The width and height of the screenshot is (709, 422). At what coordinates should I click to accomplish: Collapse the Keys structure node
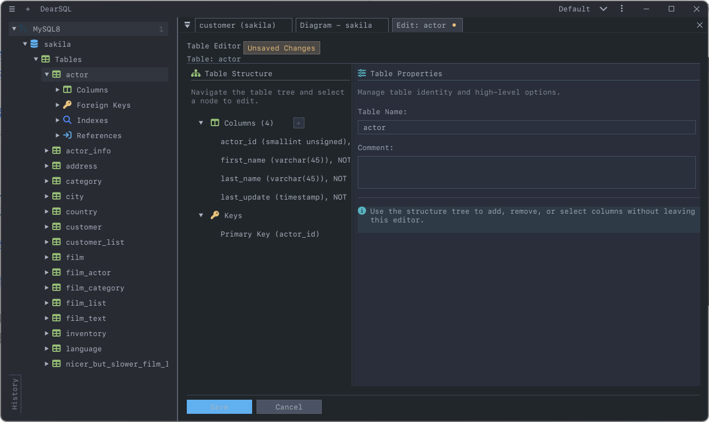click(201, 215)
